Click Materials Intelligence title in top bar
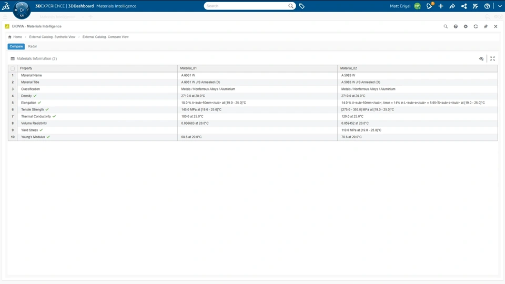The image size is (505, 284). tap(116, 6)
